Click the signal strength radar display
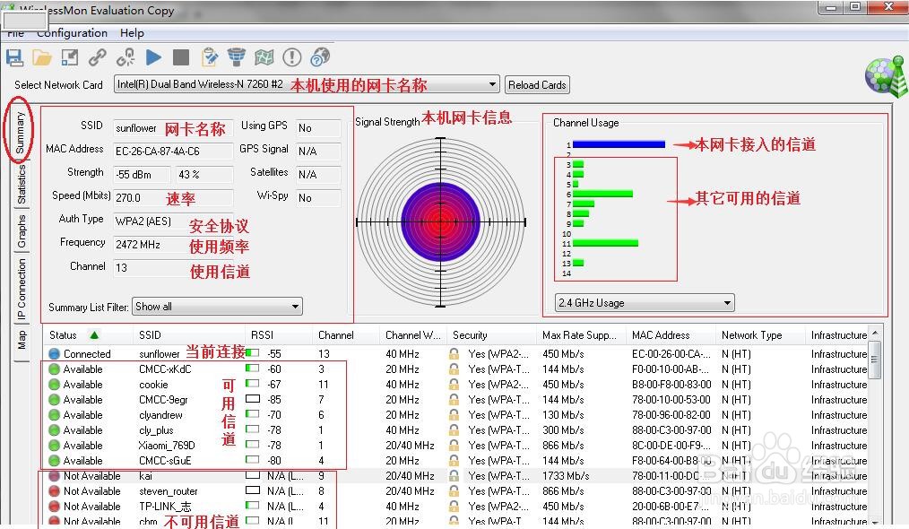This screenshot has height=529, width=909. [x=440, y=221]
